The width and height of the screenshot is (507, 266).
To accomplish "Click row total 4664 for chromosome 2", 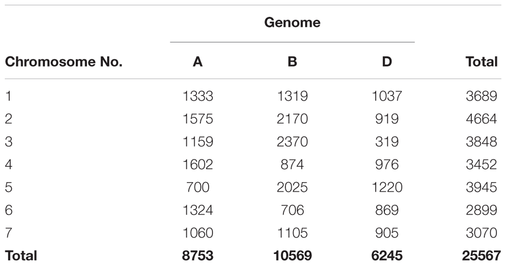I will point(482,119).
